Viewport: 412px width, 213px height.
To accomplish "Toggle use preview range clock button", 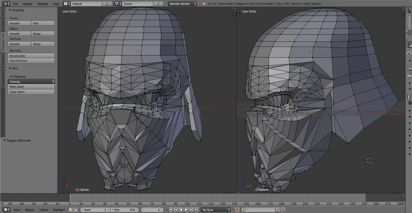I will point(71,210).
